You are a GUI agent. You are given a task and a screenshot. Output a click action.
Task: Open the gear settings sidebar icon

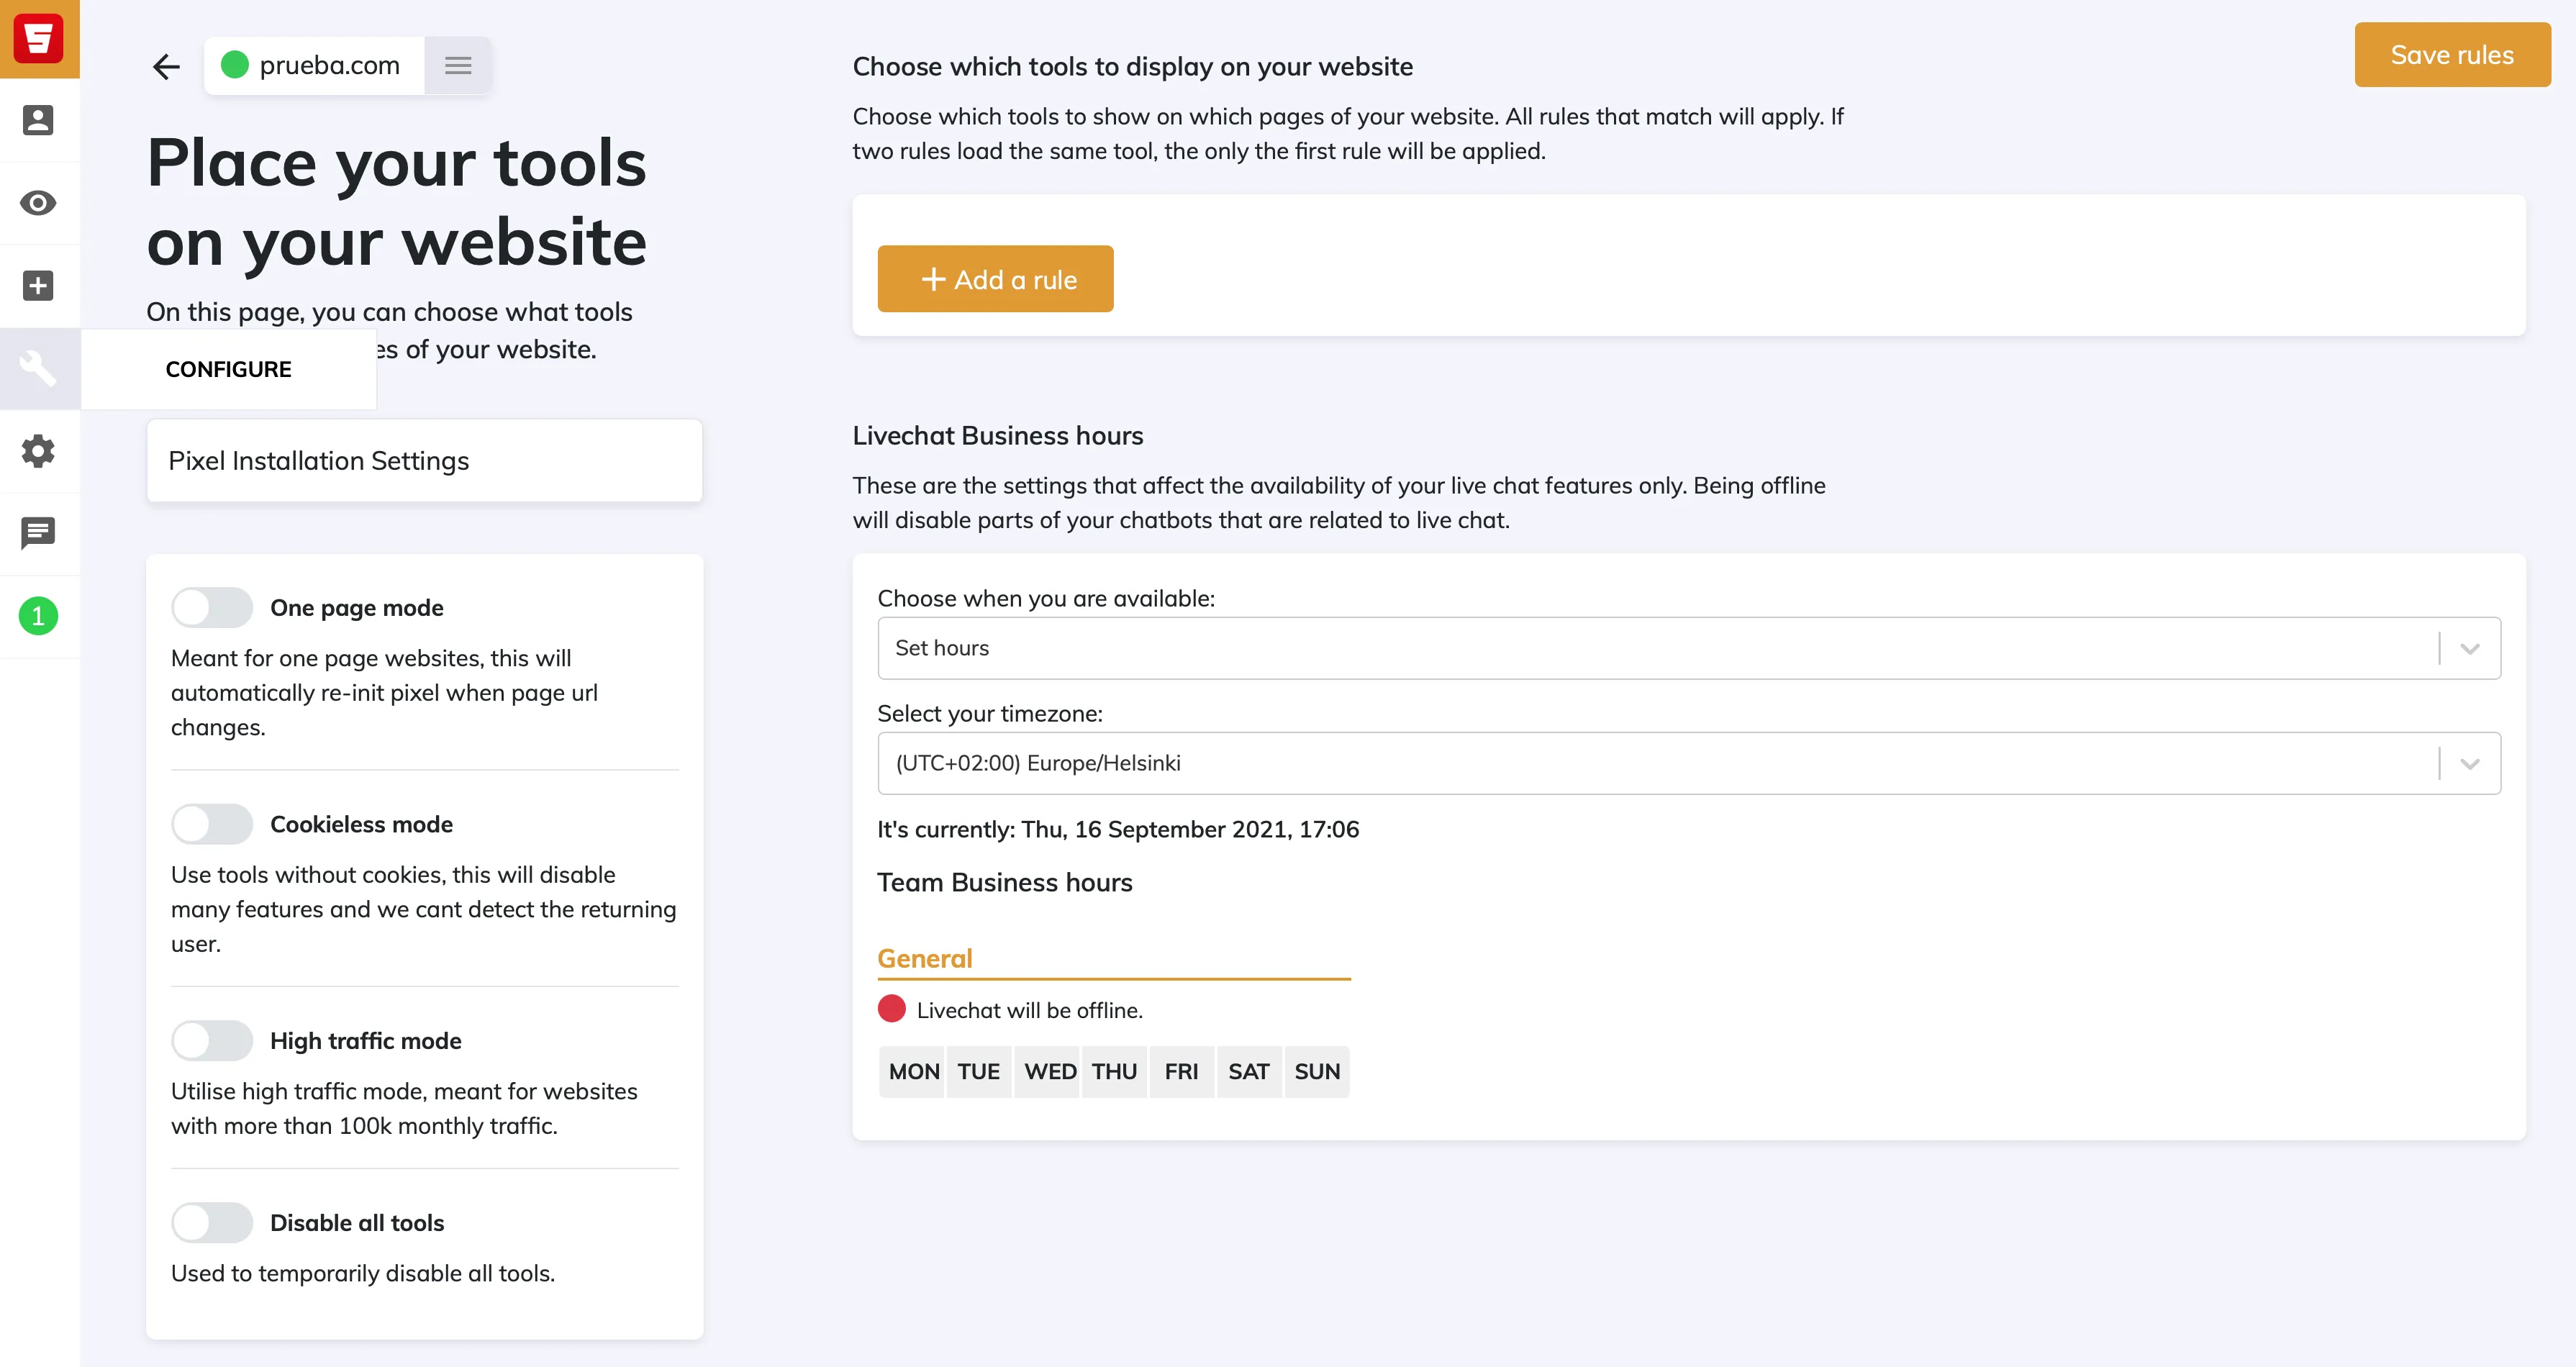(x=38, y=451)
